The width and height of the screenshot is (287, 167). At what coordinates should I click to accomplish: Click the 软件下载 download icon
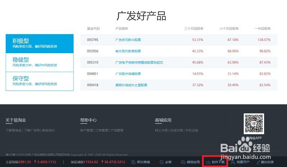pos(208,162)
